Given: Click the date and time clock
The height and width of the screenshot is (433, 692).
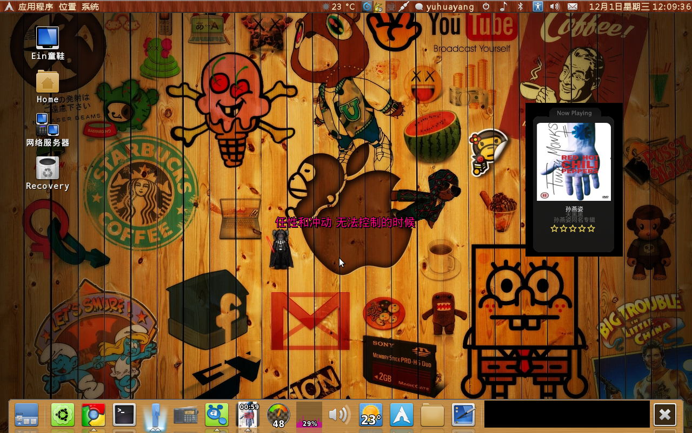Looking at the screenshot, I should pos(640,6).
